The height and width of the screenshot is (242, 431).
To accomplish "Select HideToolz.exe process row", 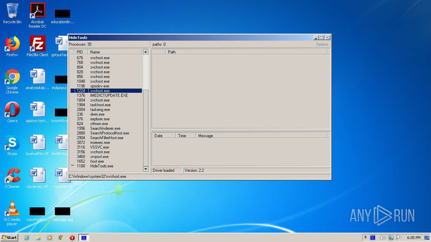I will (x=106, y=166).
